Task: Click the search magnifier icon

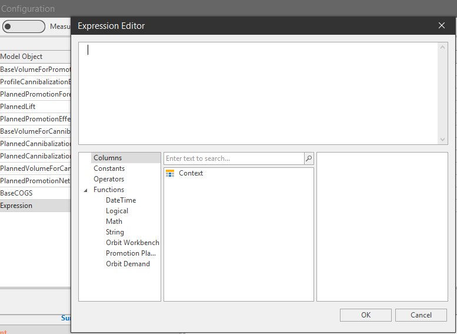Action: point(309,158)
